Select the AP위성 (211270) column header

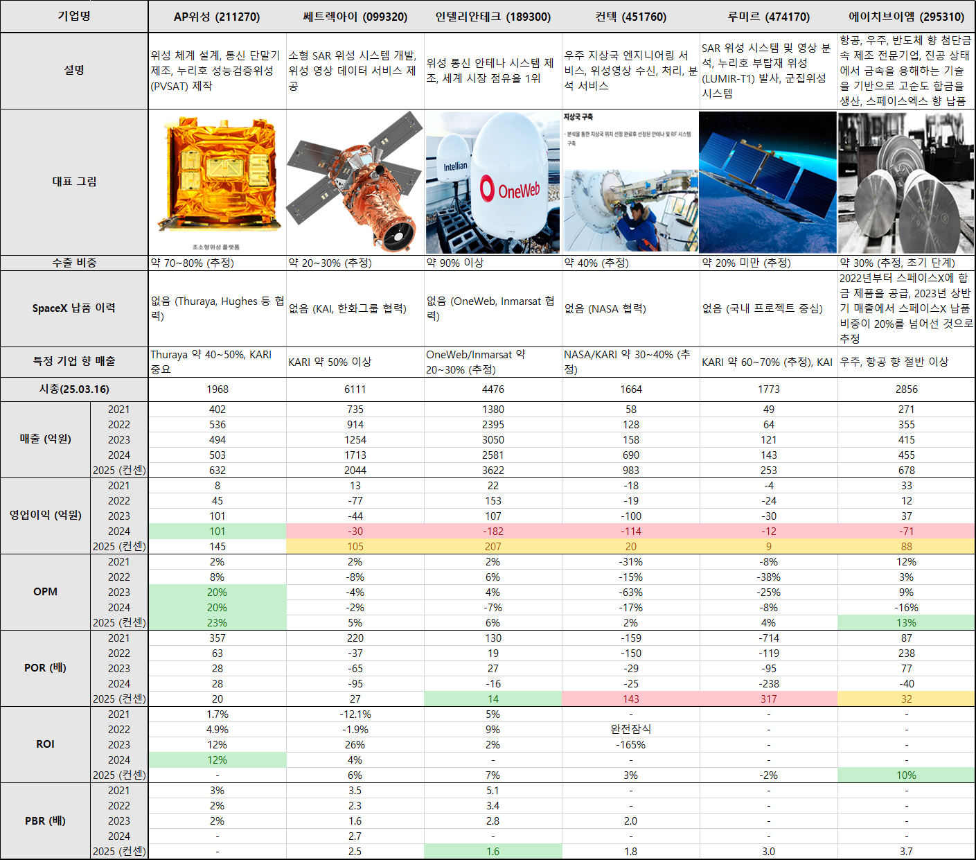pos(217,17)
